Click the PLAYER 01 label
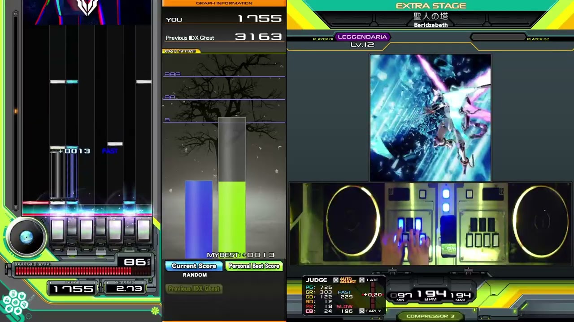 (x=323, y=39)
